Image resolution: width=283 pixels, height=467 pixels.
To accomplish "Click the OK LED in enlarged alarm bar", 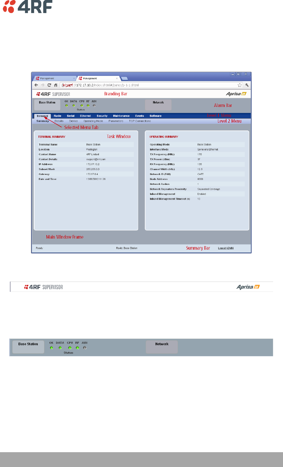I will [51, 348].
